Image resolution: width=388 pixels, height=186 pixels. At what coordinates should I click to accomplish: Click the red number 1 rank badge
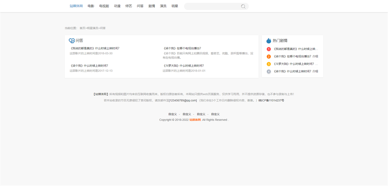269,49
